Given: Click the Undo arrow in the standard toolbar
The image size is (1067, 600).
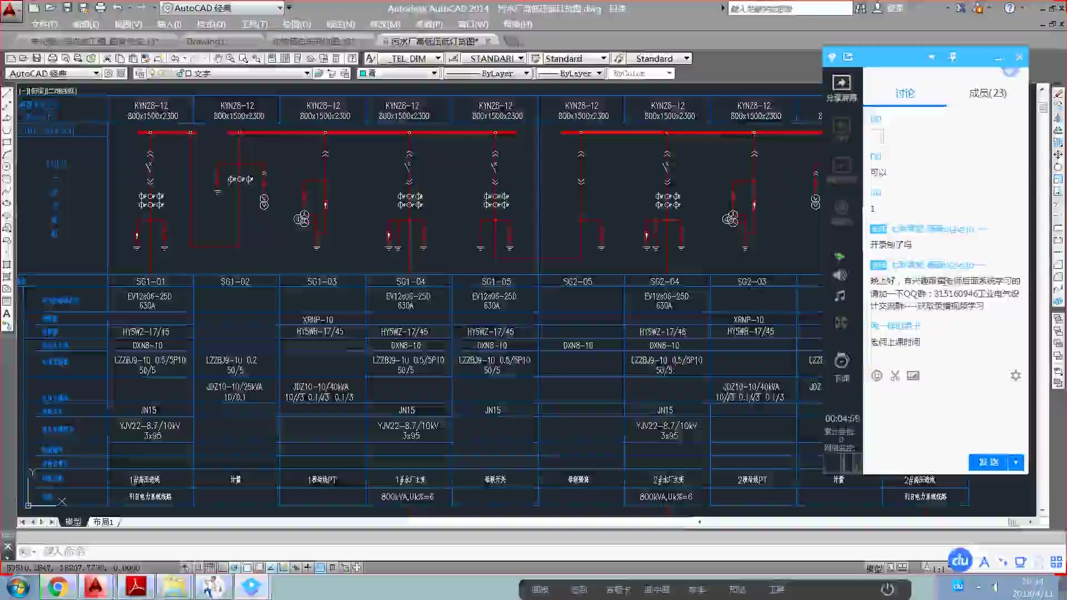Looking at the screenshot, I should pos(175,58).
